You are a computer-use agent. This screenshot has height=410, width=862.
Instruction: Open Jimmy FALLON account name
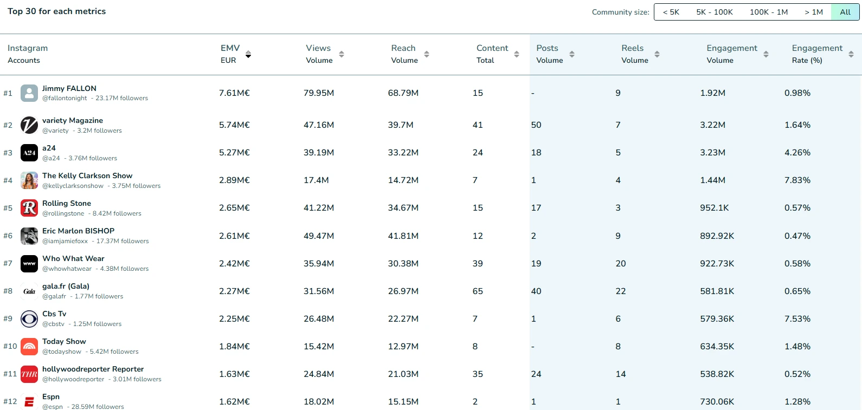pos(69,88)
